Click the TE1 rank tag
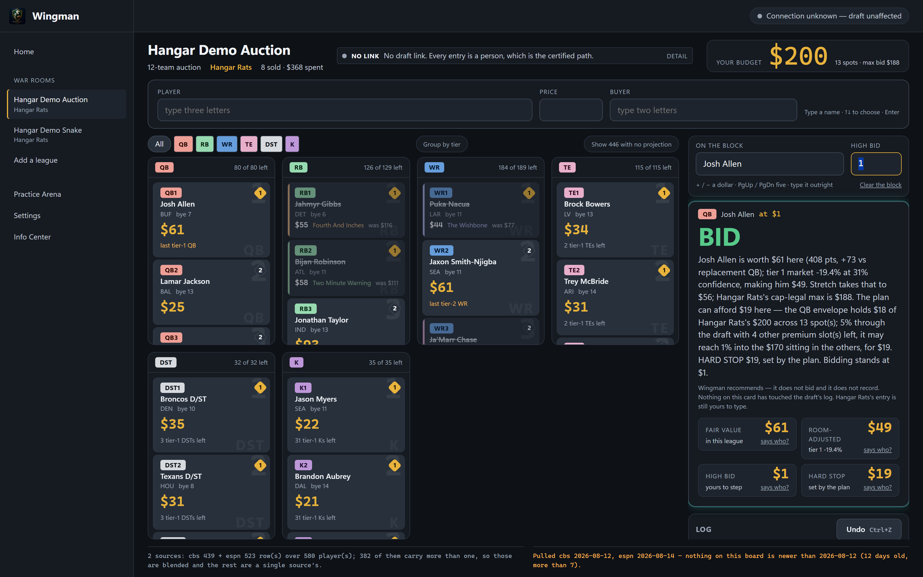The image size is (923, 577). (x=574, y=193)
